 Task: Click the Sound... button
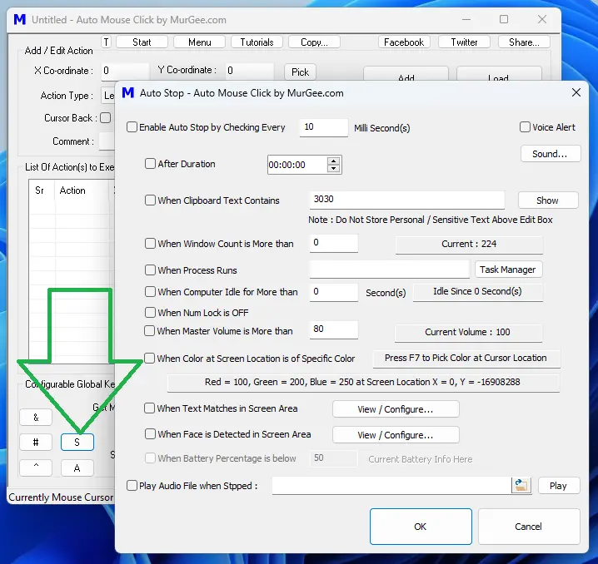tap(551, 154)
